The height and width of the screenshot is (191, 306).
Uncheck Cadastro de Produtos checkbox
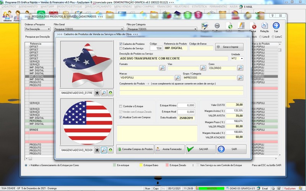(x=121, y=44)
